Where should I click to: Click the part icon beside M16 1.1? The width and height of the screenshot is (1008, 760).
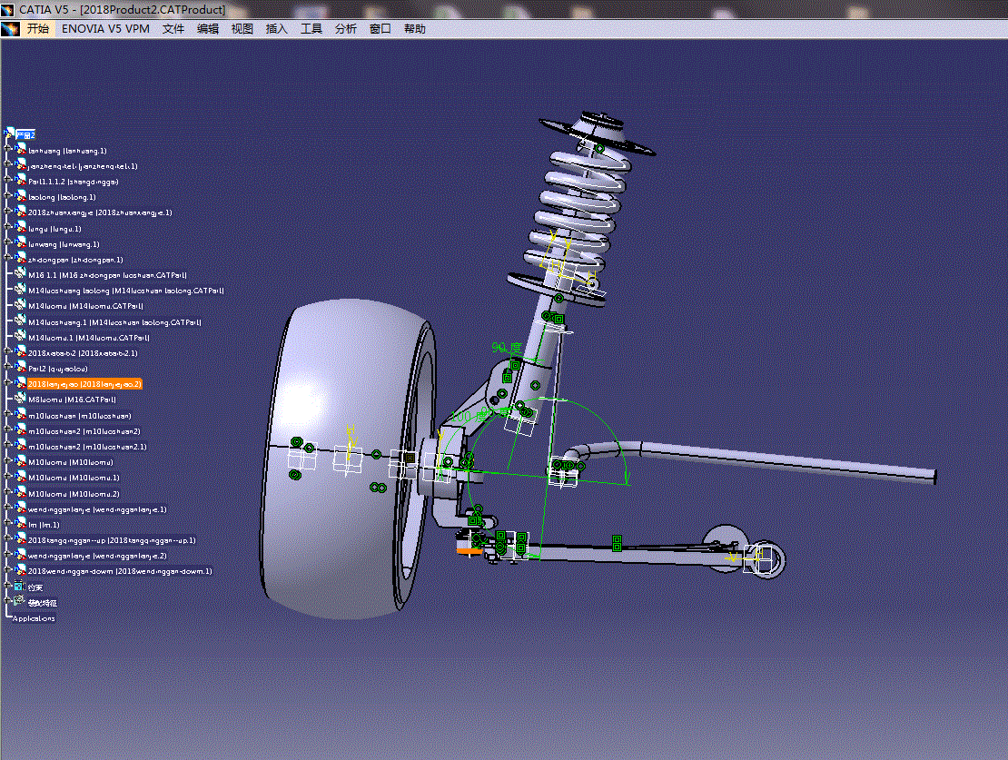tap(21, 274)
